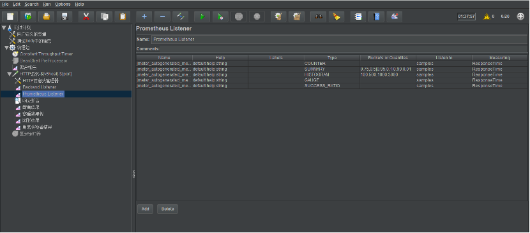Viewport: 530px width, 233px height.
Task: Select Constant Throughput Timer in the tree
Action: point(46,54)
